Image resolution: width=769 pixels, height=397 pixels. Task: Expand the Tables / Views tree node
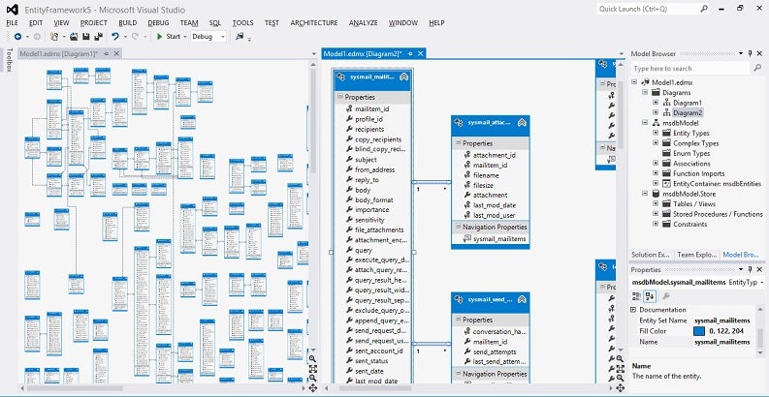[656, 203]
